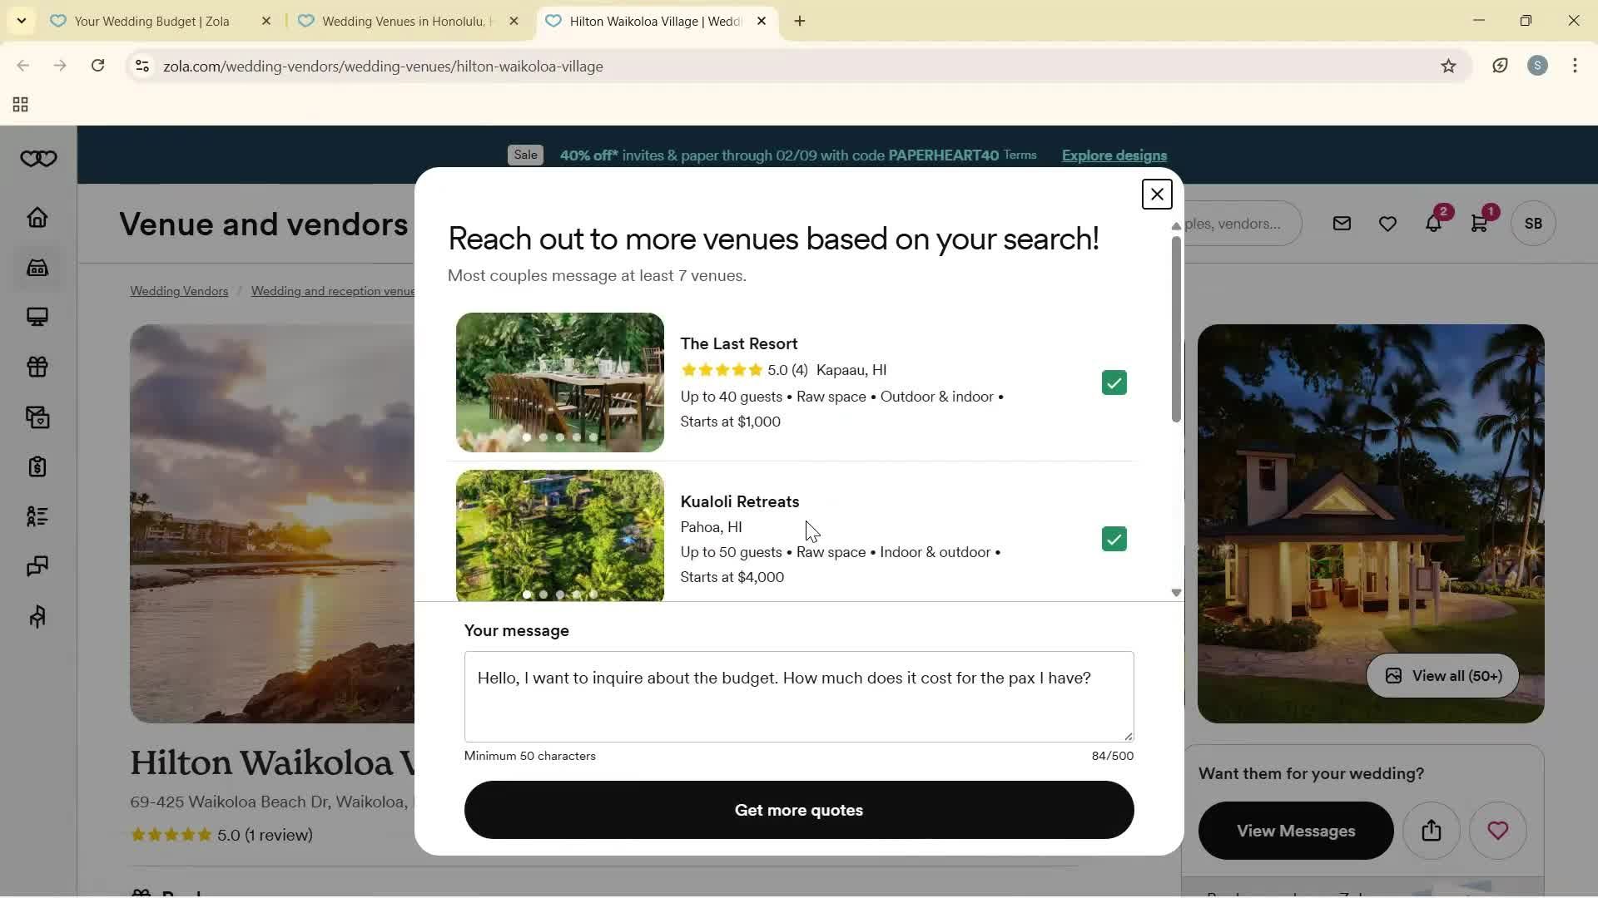Deselect The Last Resort venue checkmark
The height and width of the screenshot is (898, 1598).
coord(1114,382)
